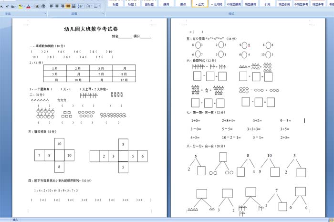Apply the 要点 style
The width and height of the screenshot is (334, 222).
pyautogui.click(x=183, y=4)
